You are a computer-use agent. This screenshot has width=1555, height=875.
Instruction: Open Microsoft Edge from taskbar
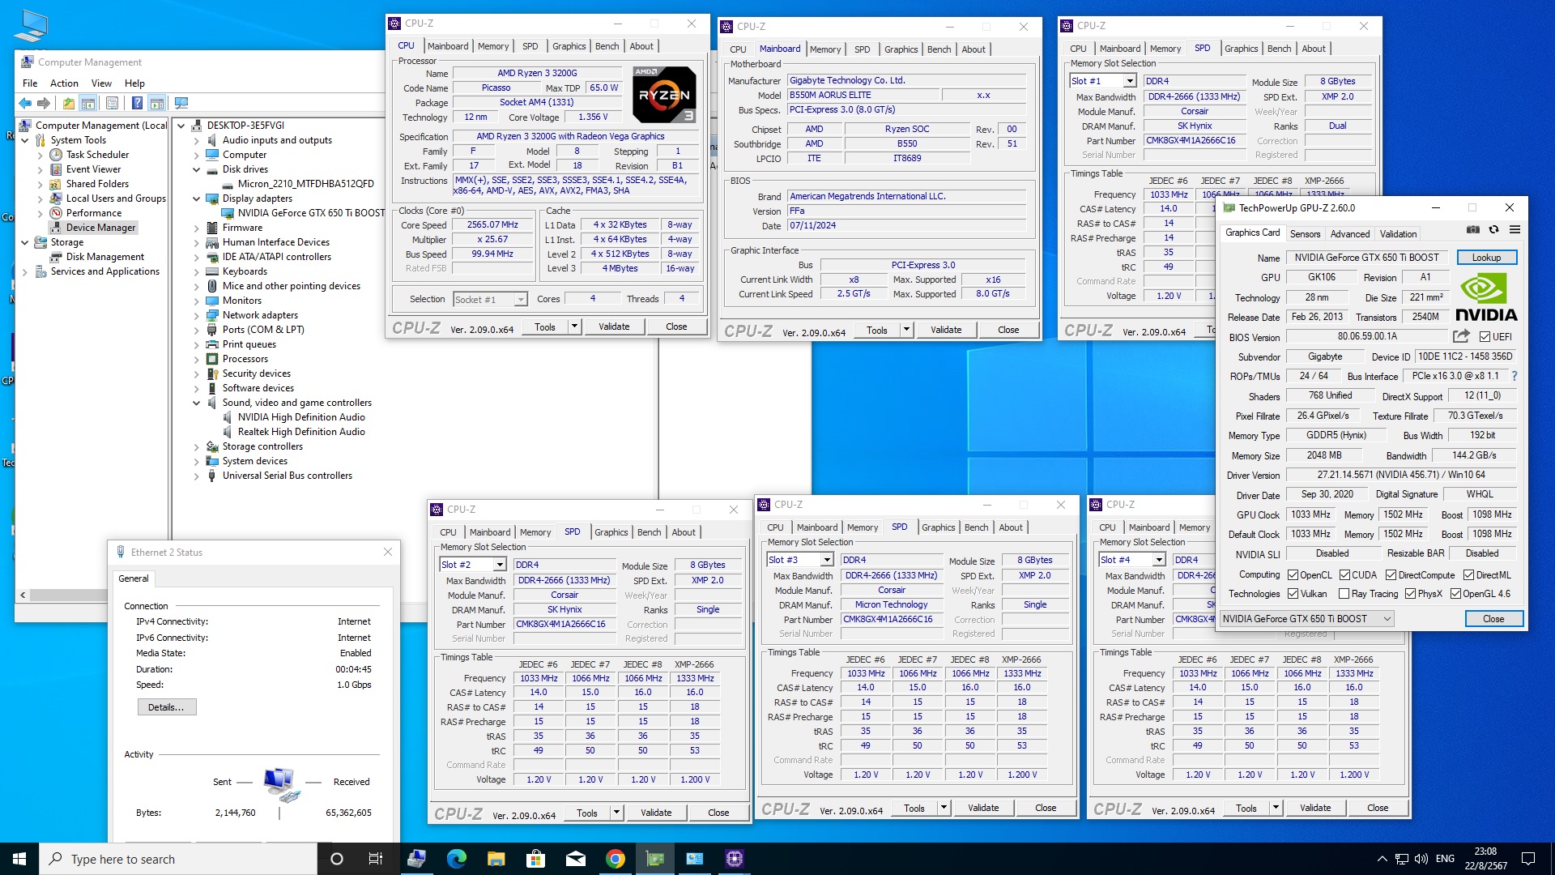(456, 859)
